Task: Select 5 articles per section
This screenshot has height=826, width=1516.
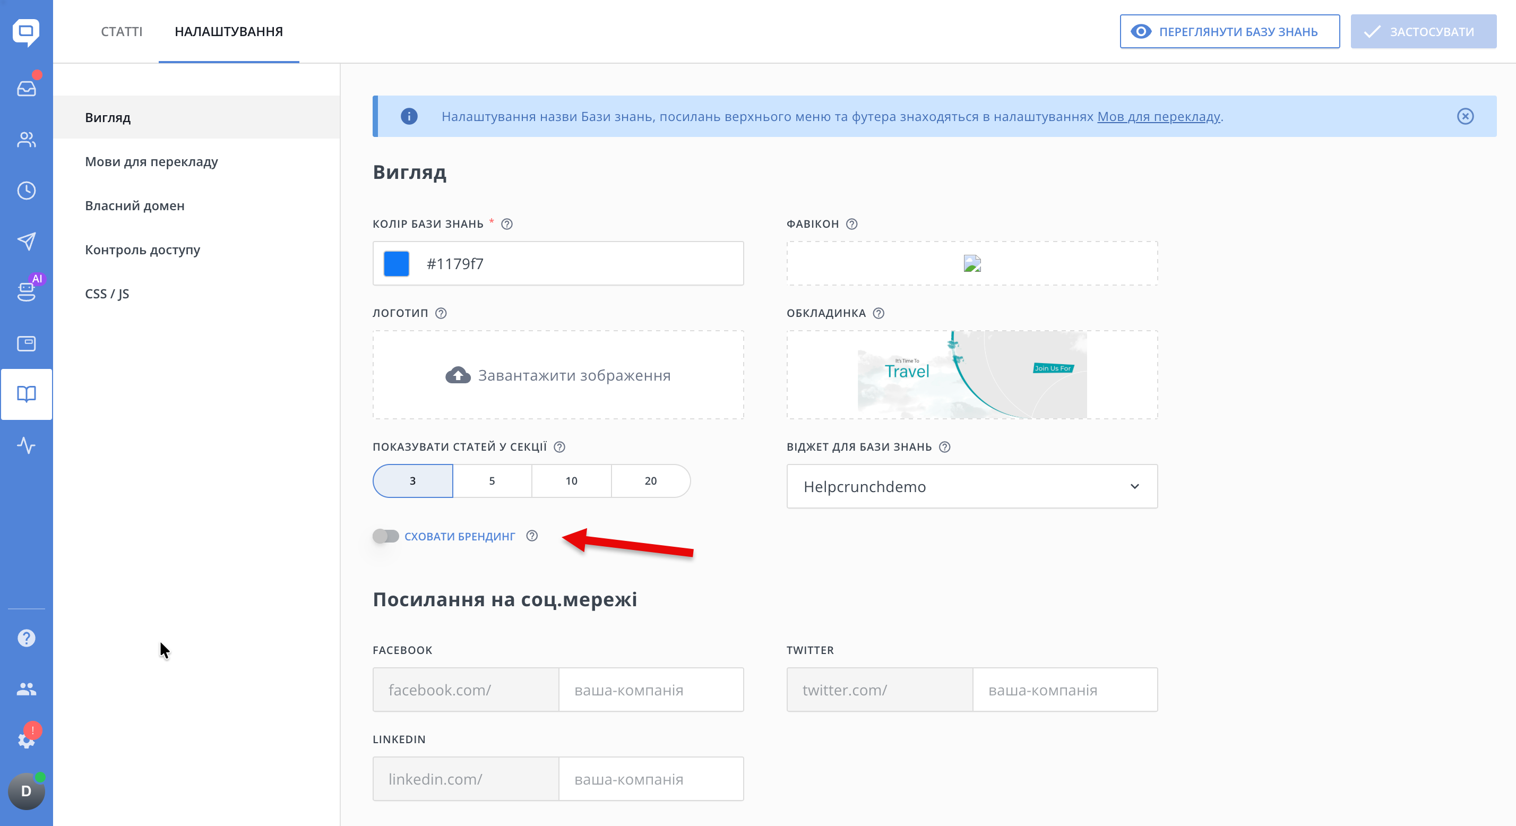Action: 492,481
